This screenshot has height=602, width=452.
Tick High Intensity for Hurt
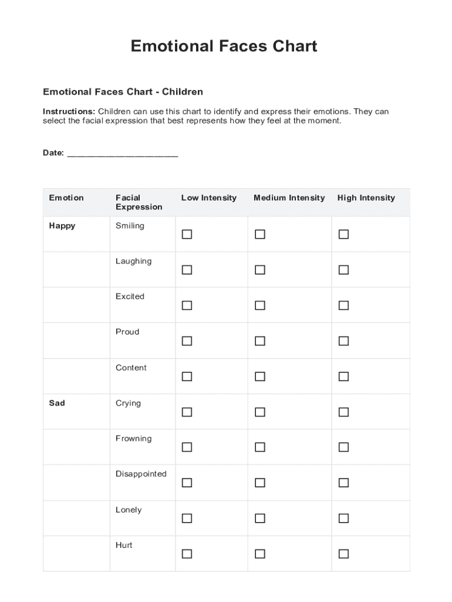point(343,554)
